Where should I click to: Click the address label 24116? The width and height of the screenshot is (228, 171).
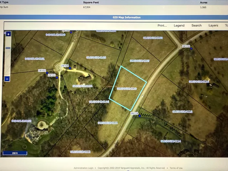[186, 46]
